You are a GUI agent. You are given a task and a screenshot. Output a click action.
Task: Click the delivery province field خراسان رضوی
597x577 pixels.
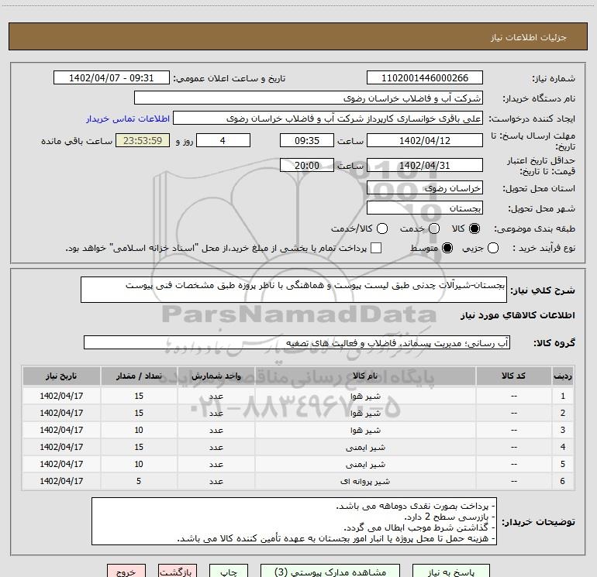coord(425,188)
